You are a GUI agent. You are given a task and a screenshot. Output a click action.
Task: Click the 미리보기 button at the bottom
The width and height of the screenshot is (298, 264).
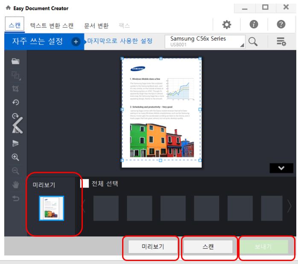[153, 247]
